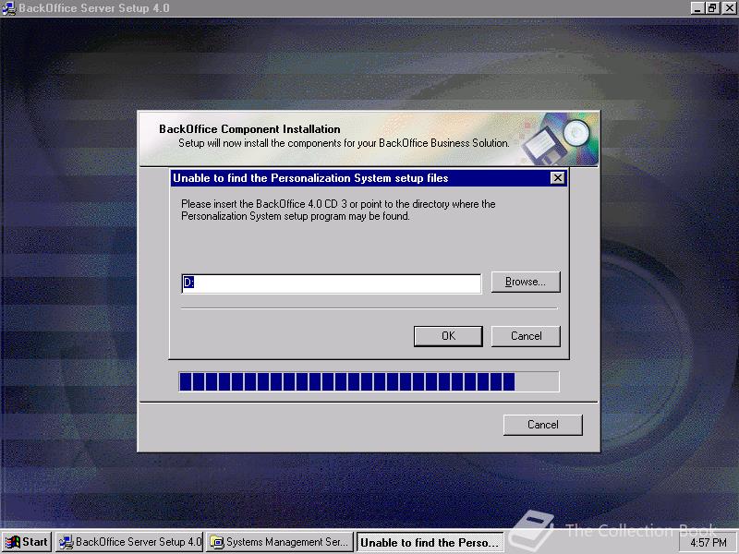Click the BackOffice Server Setup title bar icon
Viewport: 739px width, 554px height.
pyautogui.click(x=9, y=8)
